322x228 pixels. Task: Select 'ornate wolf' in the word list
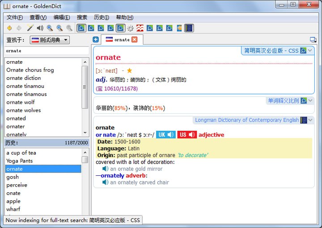[21, 102]
